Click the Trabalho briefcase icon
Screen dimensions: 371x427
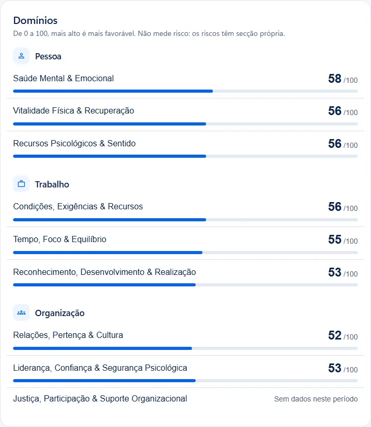[x=21, y=184]
